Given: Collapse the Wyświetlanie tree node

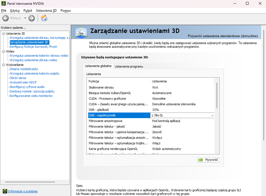Looking at the screenshot, I should tap(3, 65).
